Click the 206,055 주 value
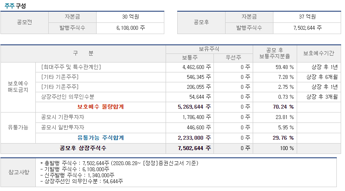The image size is (345, 191). coord(199,87)
